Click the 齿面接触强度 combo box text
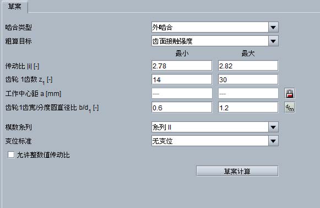This screenshot has width=320, height=208. tap(172, 41)
